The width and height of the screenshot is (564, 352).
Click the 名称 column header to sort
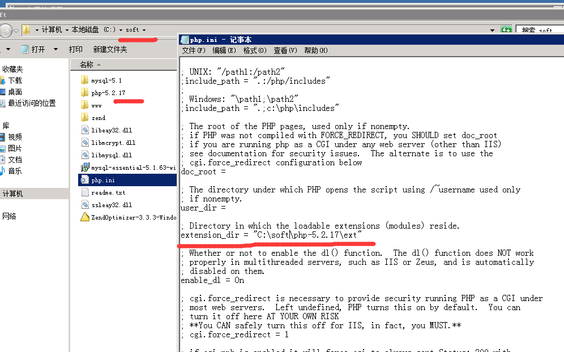[87, 65]
